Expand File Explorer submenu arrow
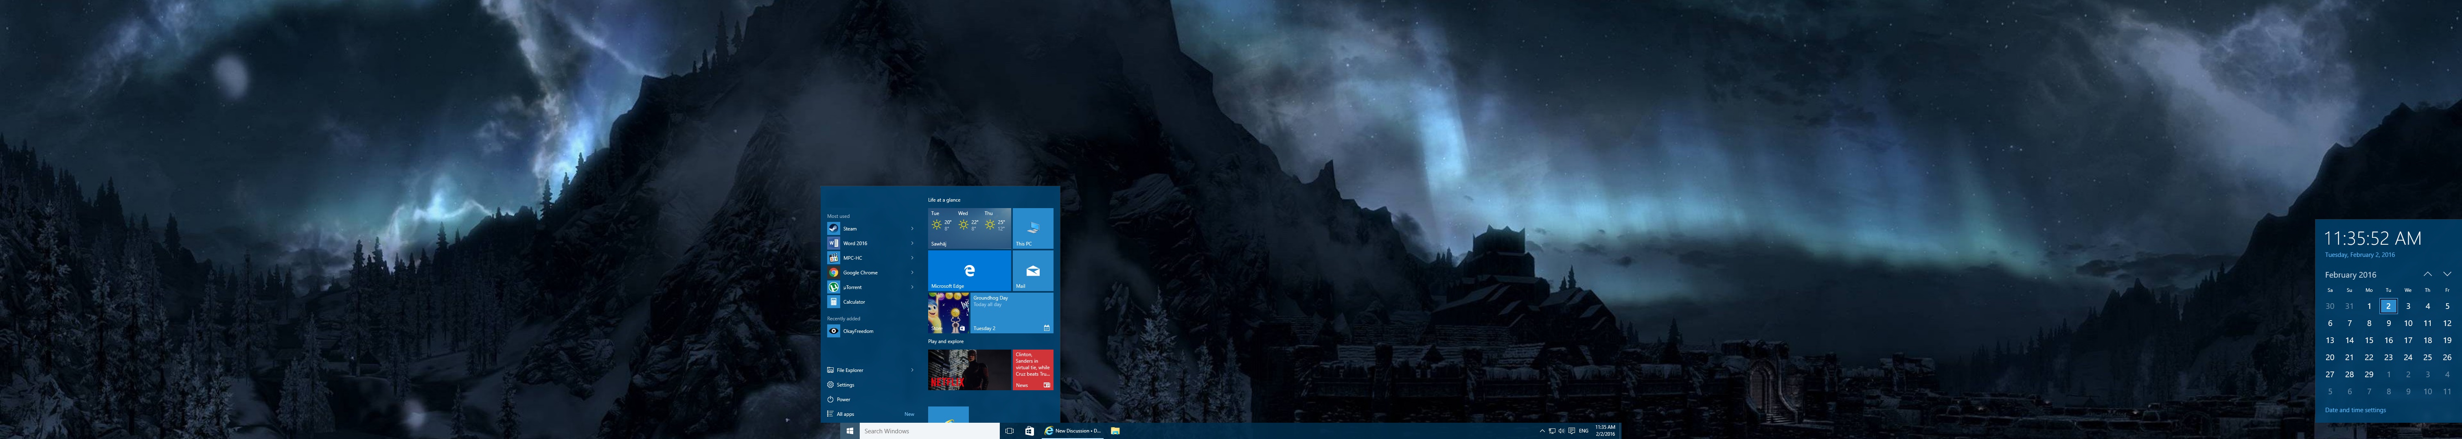 [912, 370]
